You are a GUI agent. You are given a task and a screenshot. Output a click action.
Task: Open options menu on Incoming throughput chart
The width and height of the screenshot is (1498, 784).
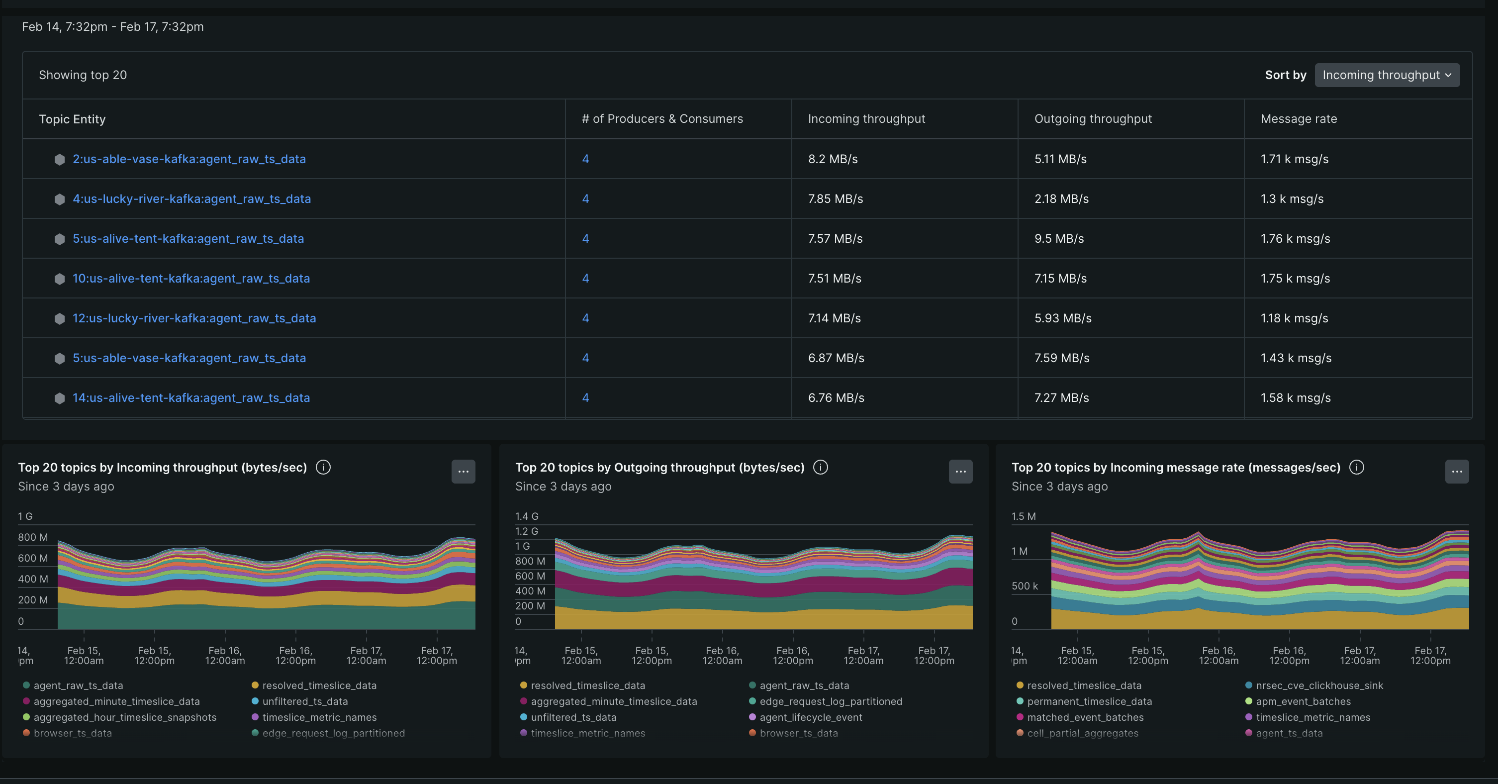464,472
